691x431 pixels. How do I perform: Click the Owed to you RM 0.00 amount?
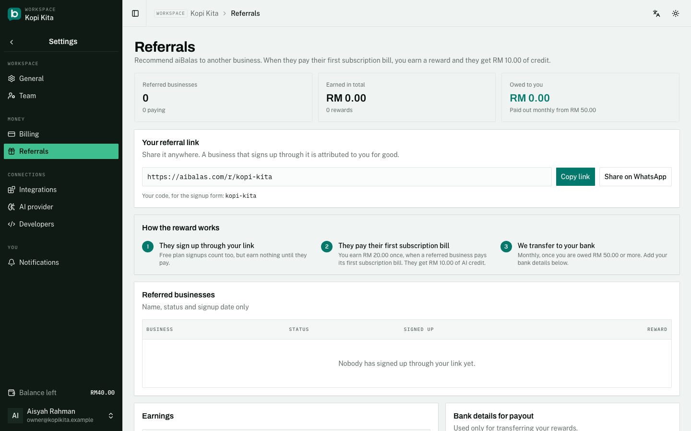530,98
